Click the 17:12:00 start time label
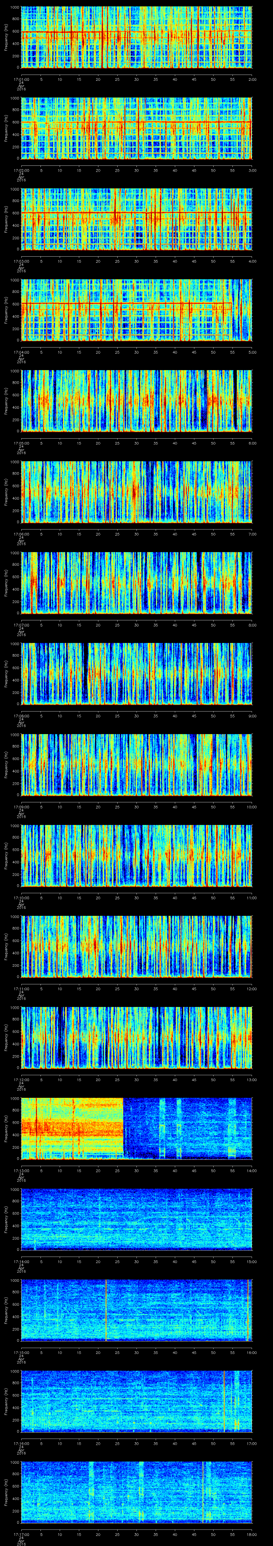 point(22,1079)
